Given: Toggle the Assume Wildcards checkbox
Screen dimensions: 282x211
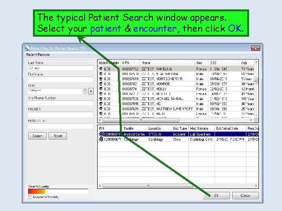Looking at the screenshot, I should pyautogui.click(x=30, y=197).
